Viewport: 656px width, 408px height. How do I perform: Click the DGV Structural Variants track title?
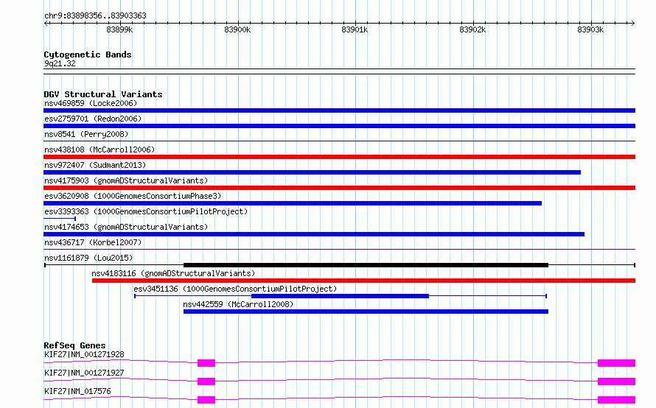pyautogui.click(x=103, y=94)
